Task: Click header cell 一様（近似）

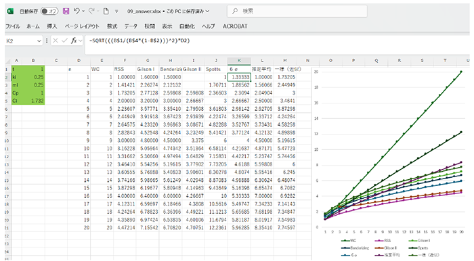Action: (288, 69)
